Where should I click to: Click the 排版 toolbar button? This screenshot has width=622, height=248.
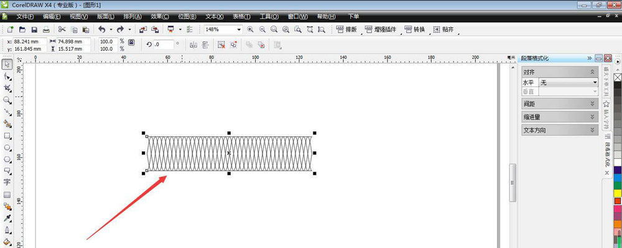tap(347, 30)
